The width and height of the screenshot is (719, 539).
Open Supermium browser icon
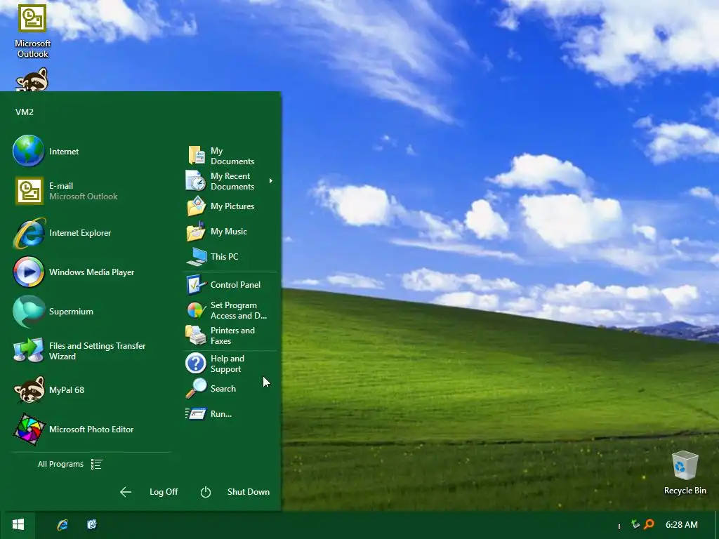click(x=28, y=312)
